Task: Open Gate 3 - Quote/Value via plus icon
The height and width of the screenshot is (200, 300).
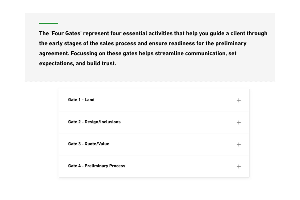Action: [x=239, y=144]
